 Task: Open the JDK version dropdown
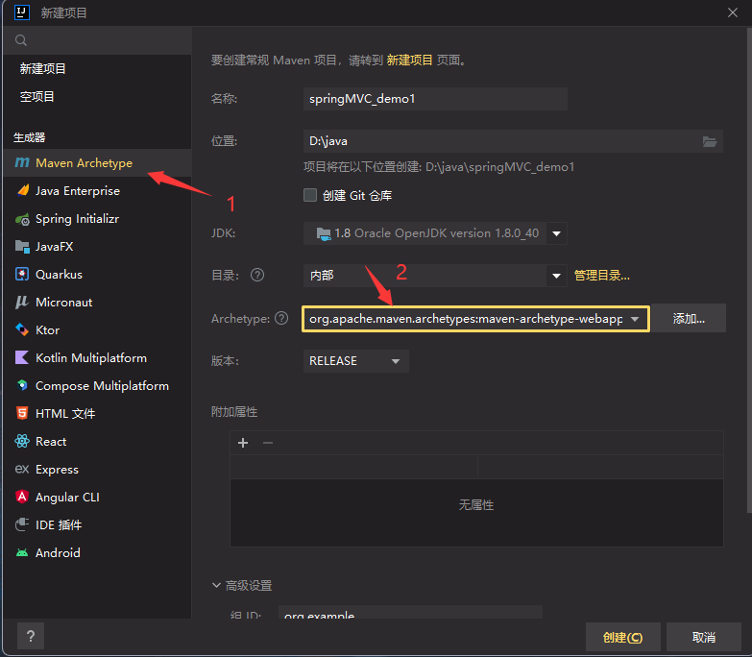(x=556, y=233)
